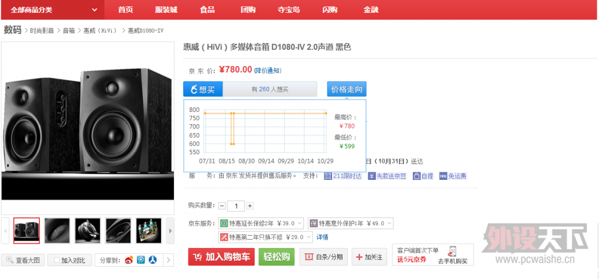Share via the Renren icon
Screen dimensions: 599x279
[x=153, y=260]
